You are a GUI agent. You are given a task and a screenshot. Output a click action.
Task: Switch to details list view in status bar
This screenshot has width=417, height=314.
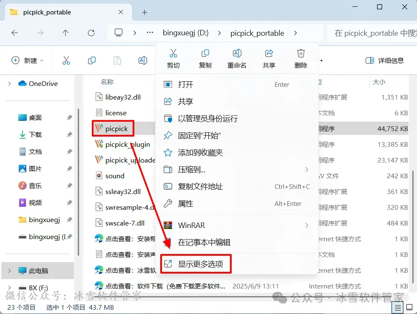click(x=398, y=308)
